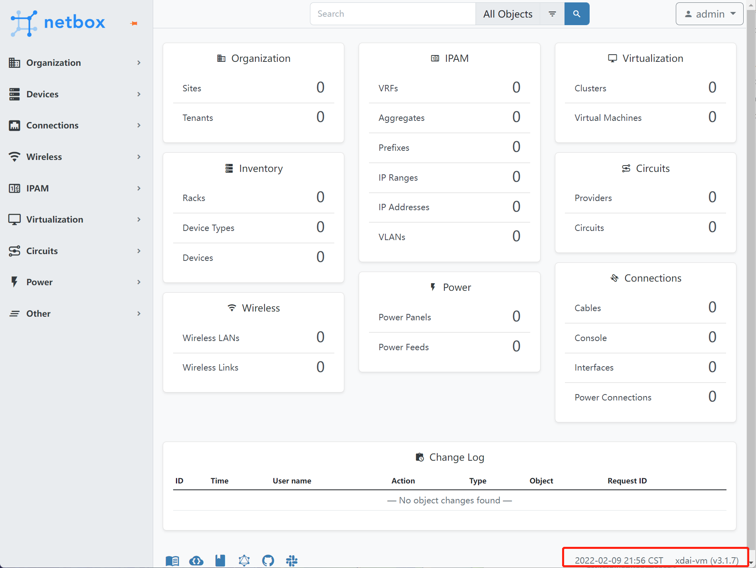Click the netbox logo
The width and height of the screenshot is (756, 568).
click(x=58, y=23)
